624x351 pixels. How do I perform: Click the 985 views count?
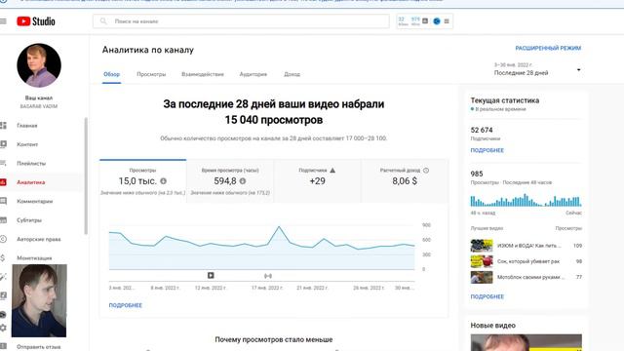coord(477,174)
